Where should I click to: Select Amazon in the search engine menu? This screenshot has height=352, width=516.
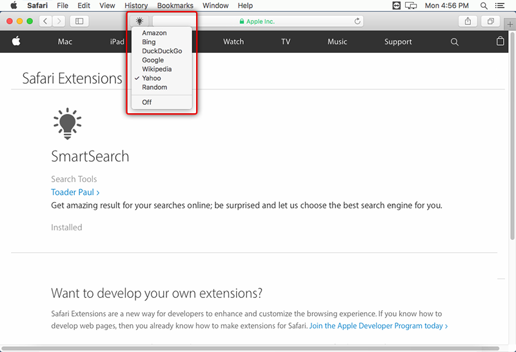click(x=162, y=33)
